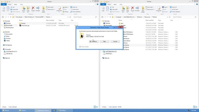199x112 pixels.
Task: Switch to Share tab in Passion window
Action: coord(16,4)
